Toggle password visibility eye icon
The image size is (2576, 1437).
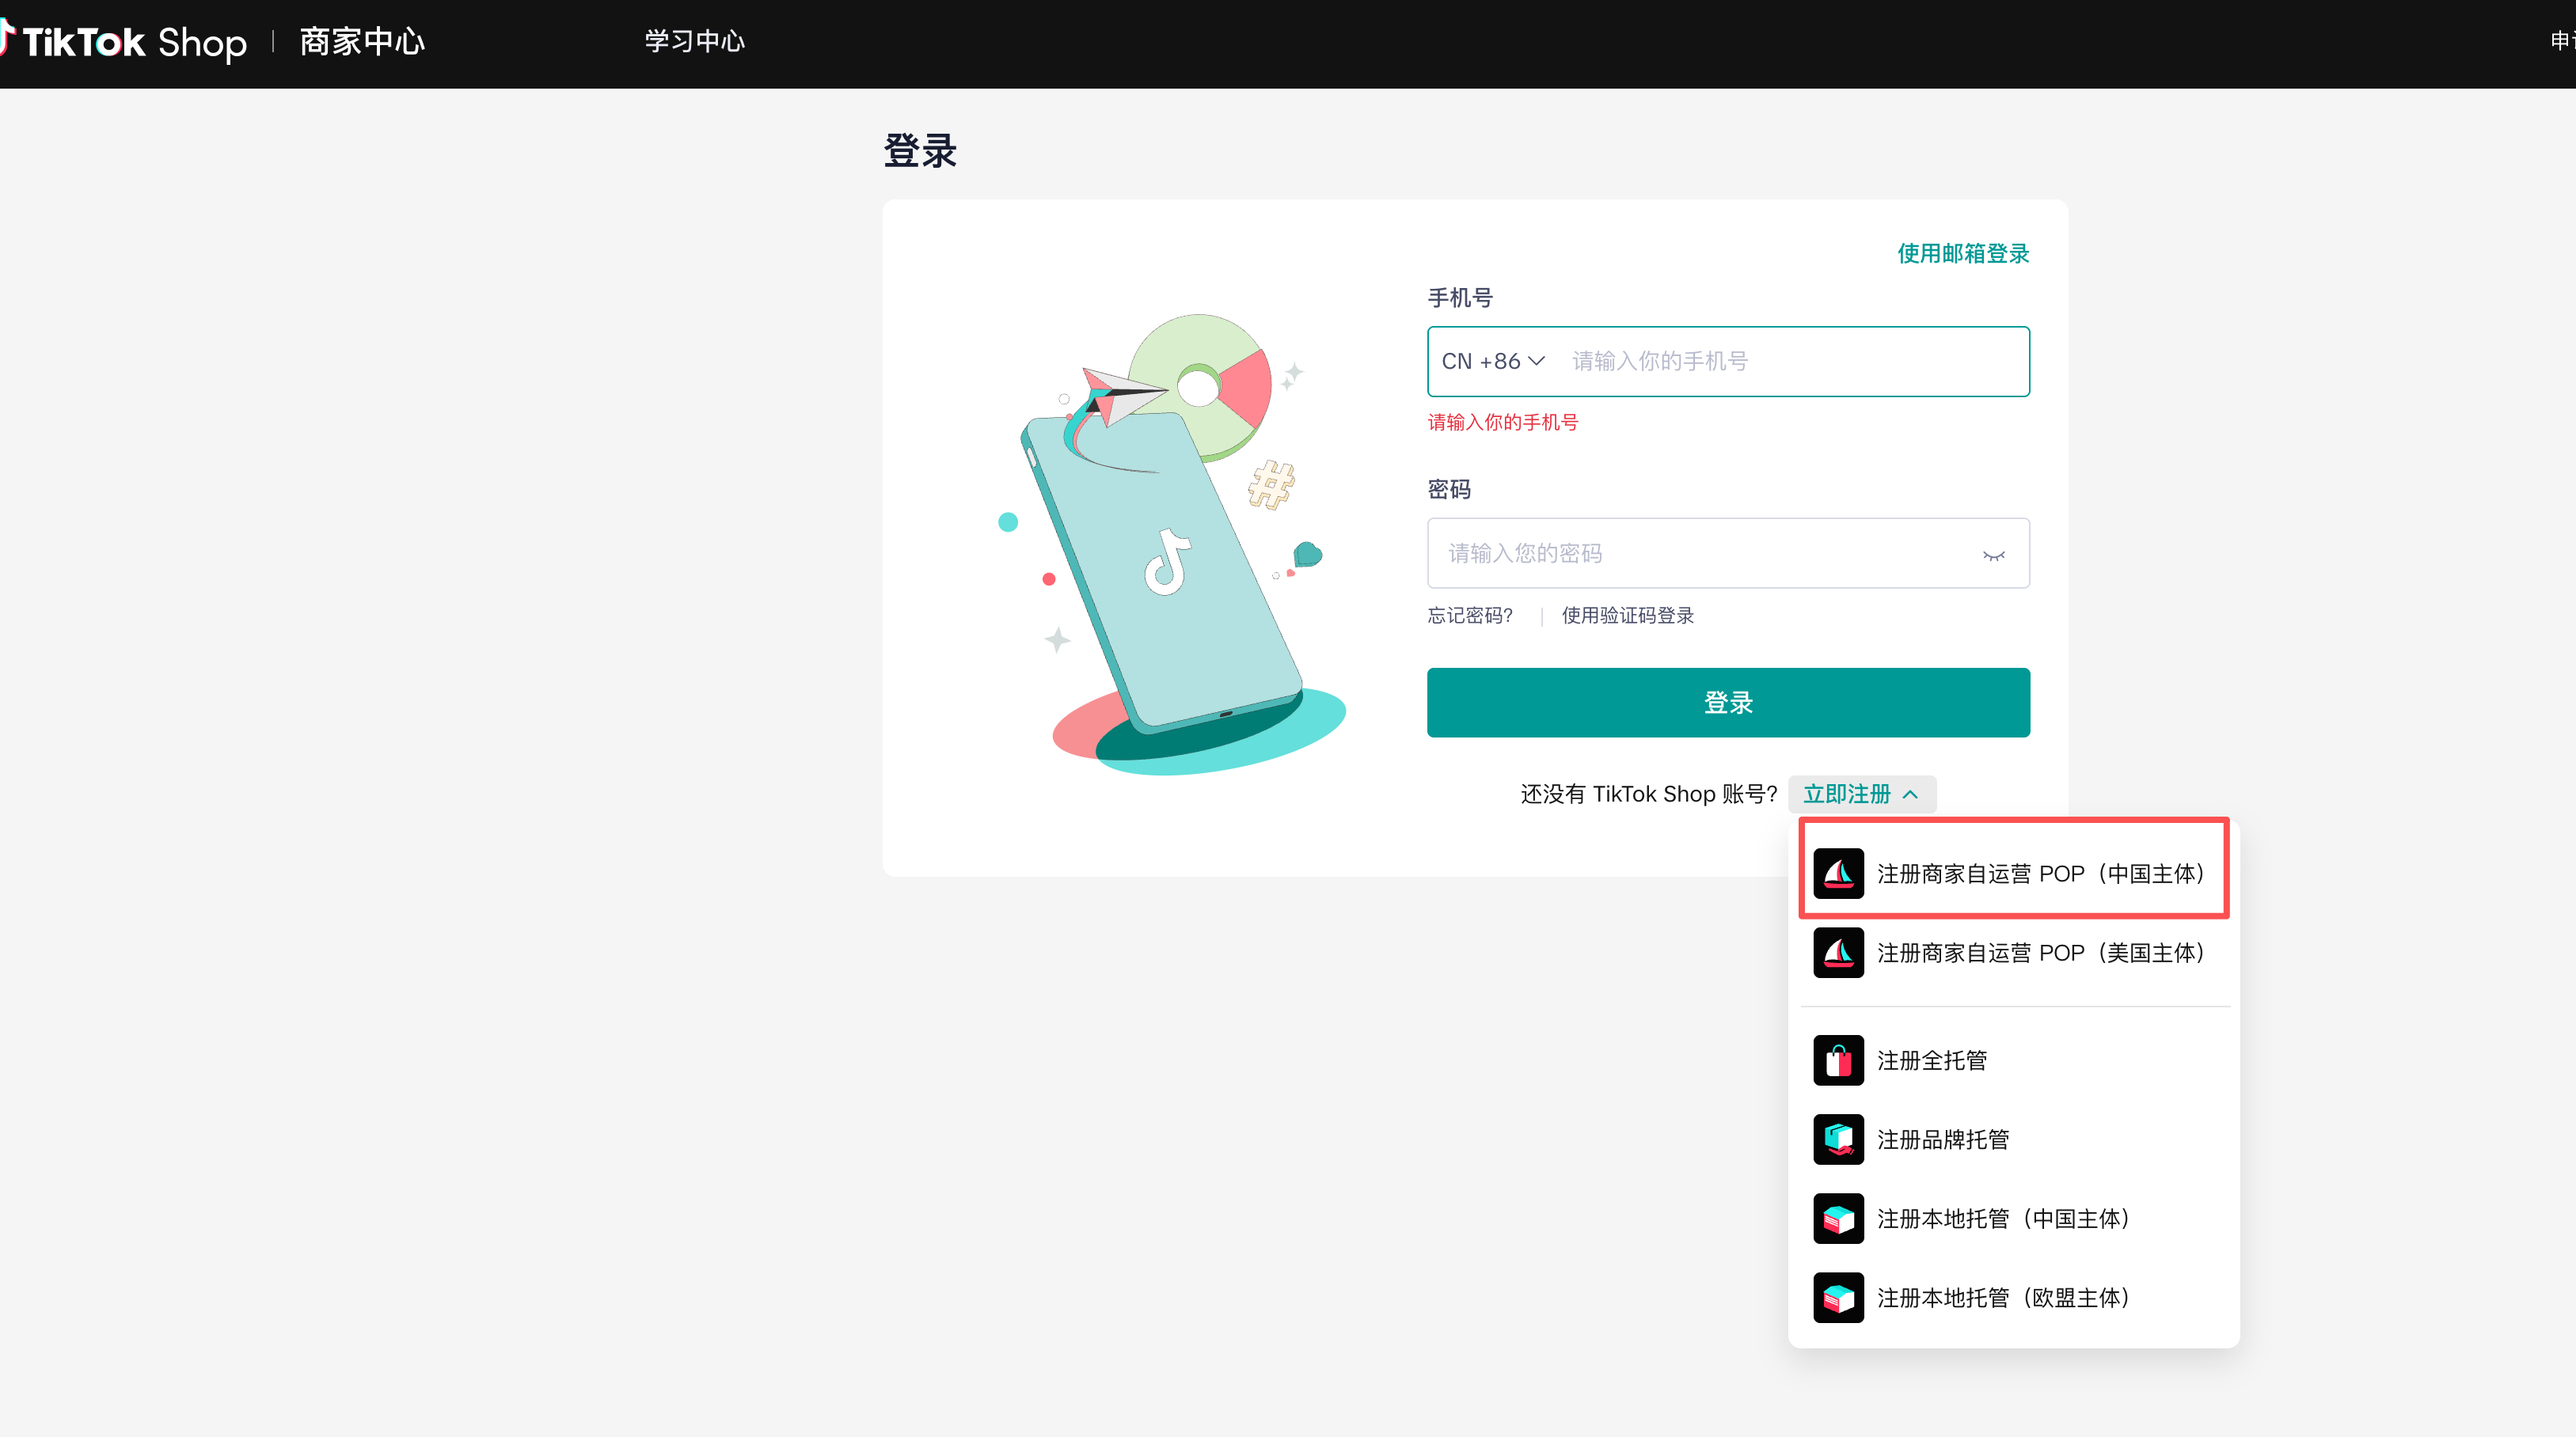tap(1993, 555)
